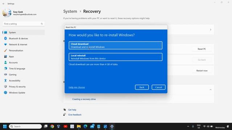This screenshot has height=130, width=232.
Task: Open Bluetooth & devices settings
Action: click(x=24, y=39)
